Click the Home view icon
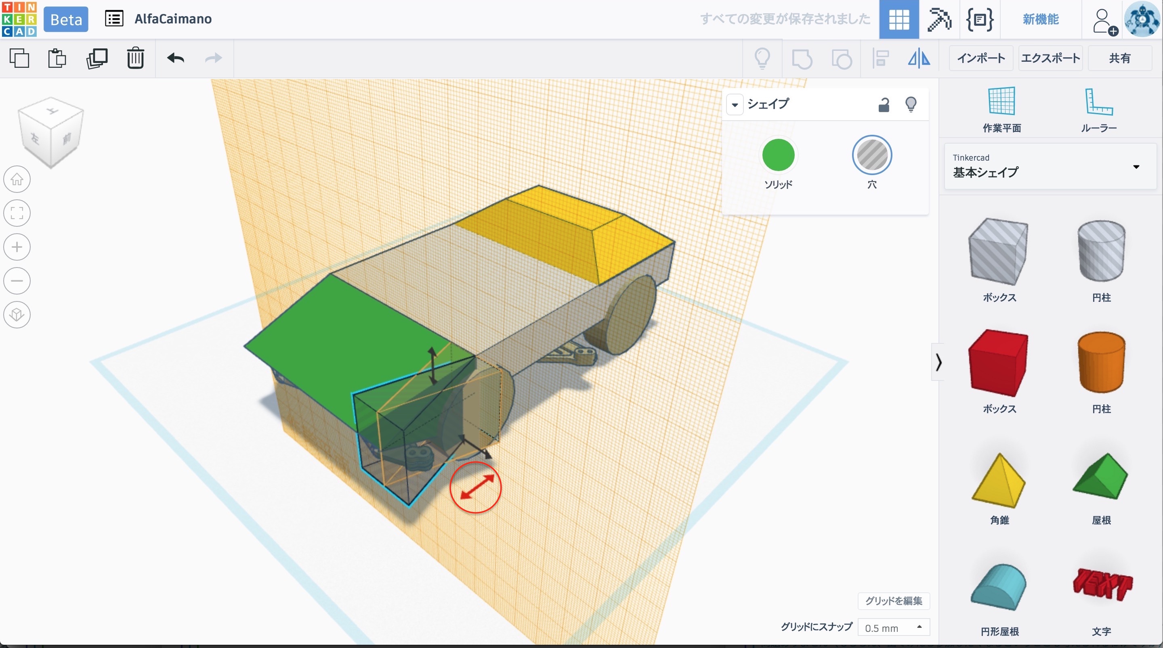Image resolution: width=1163 pixels, height=648 pixels. coord(17,180)
